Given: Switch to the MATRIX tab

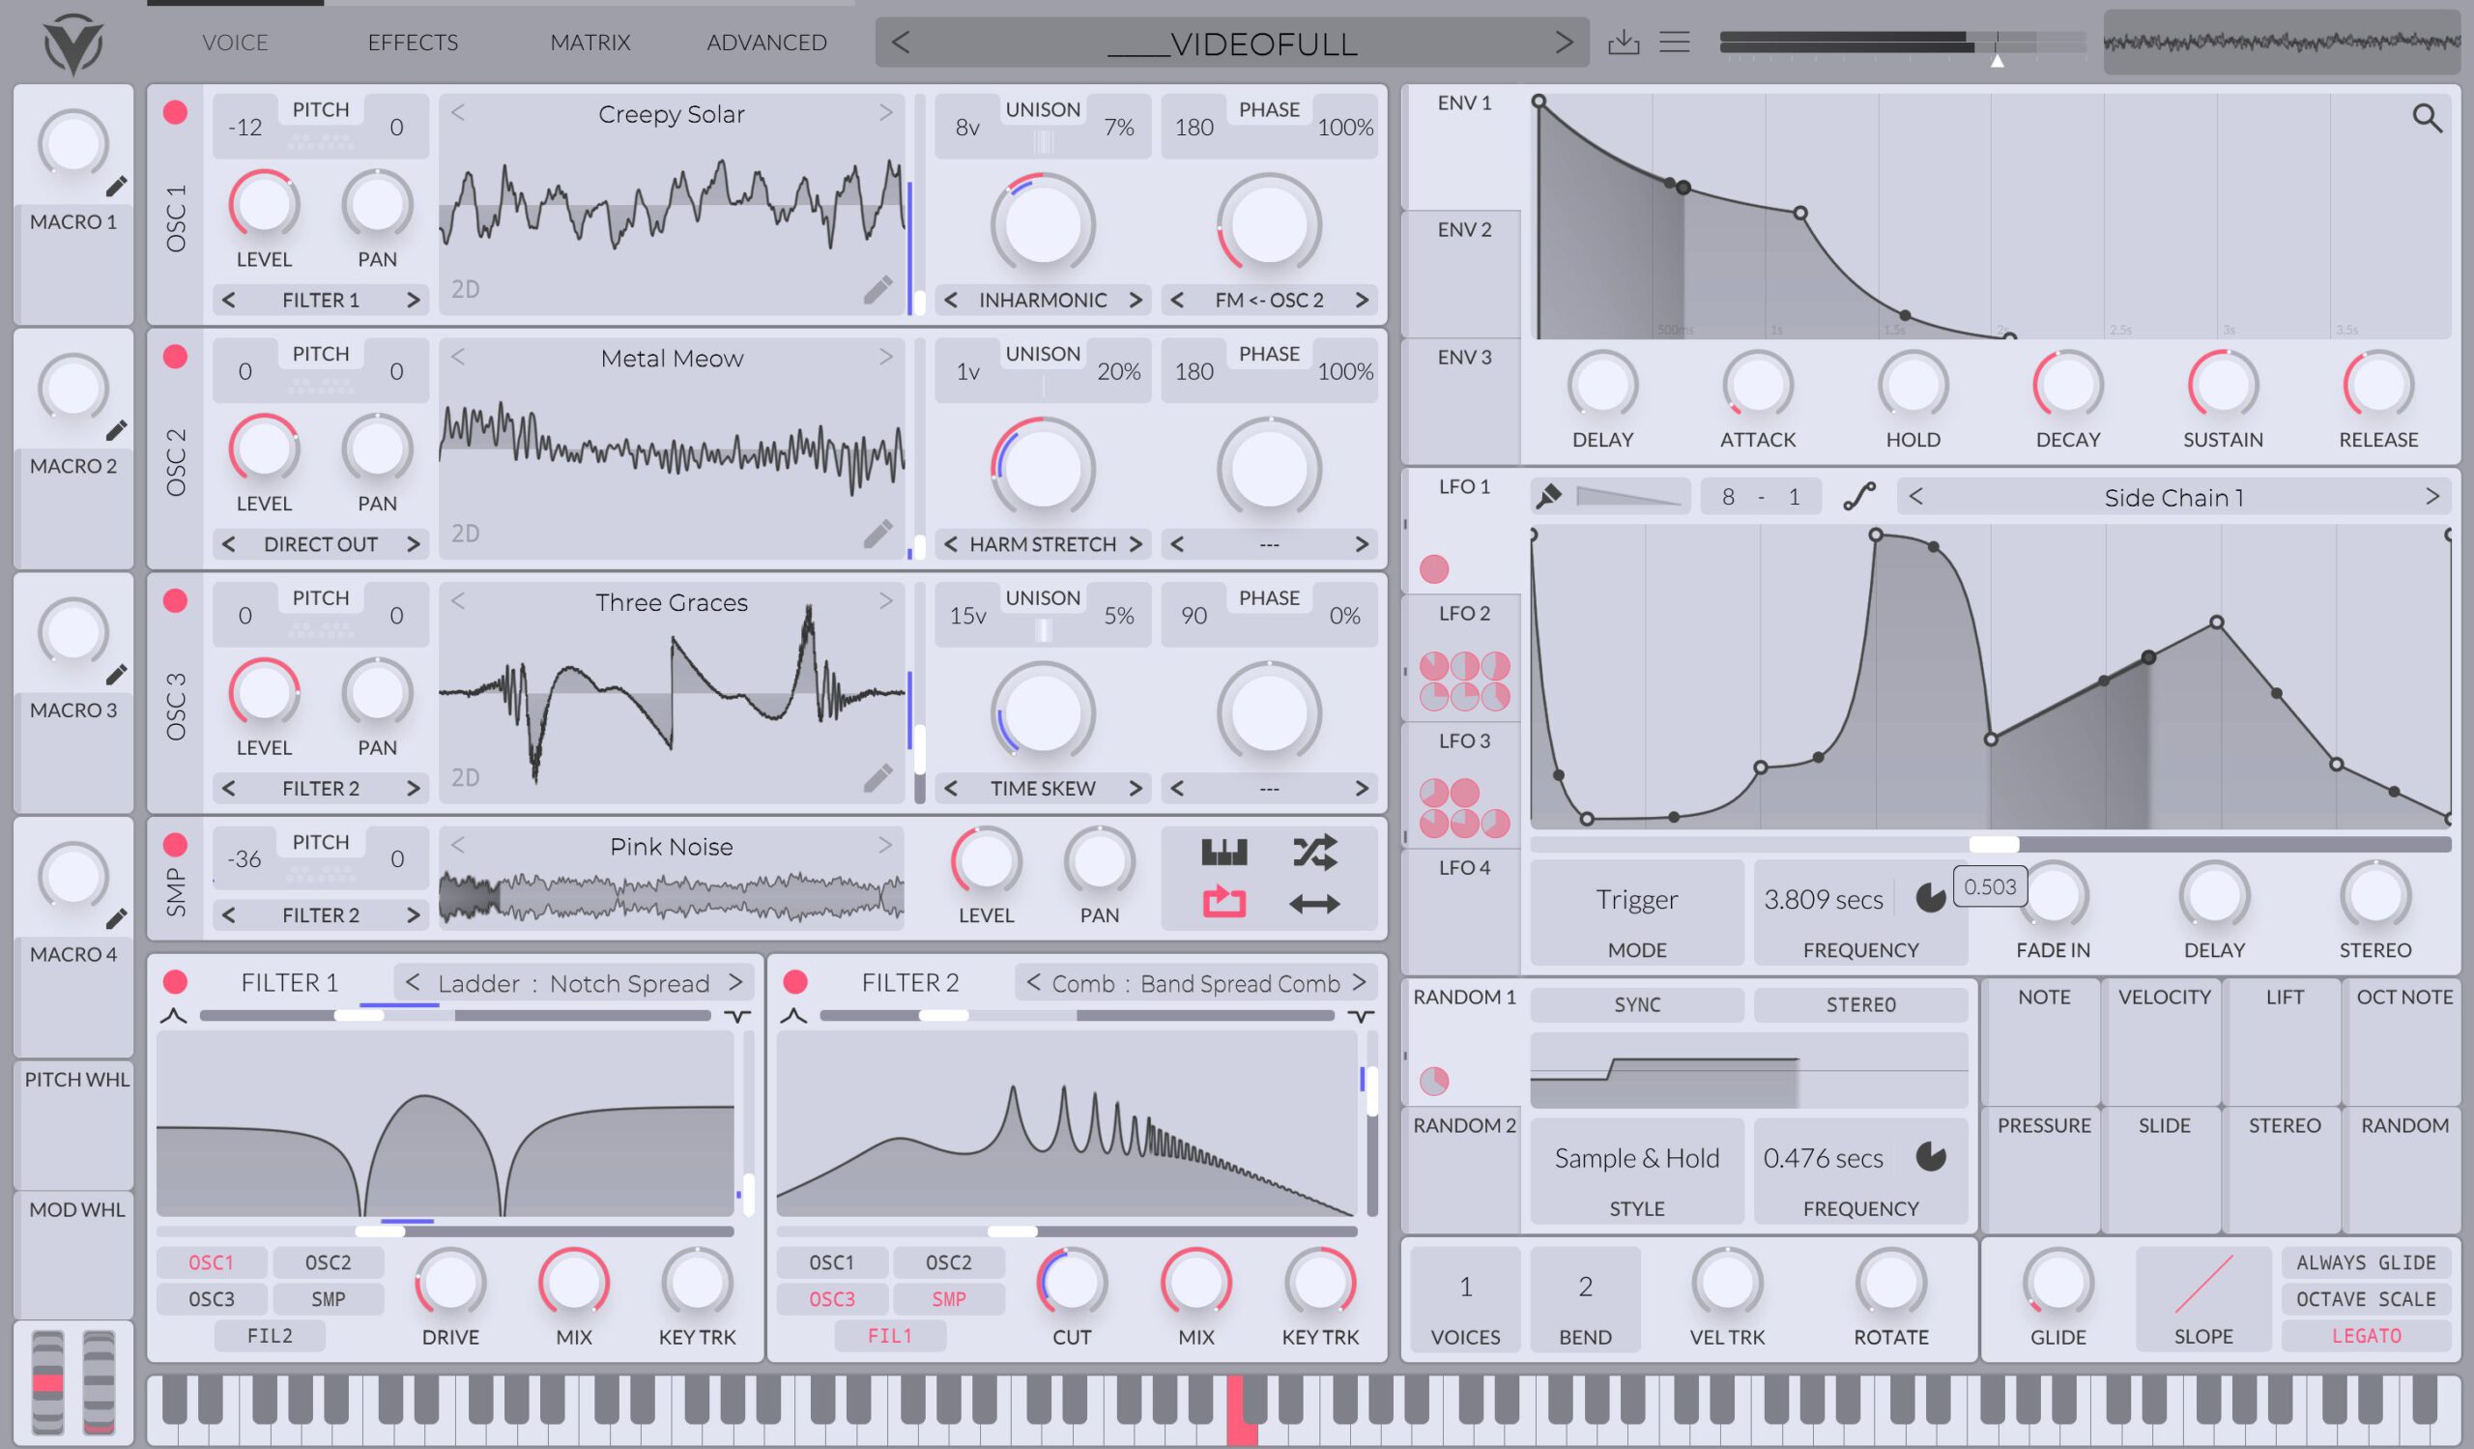Looking at the screenshot, I should point(590,43).
